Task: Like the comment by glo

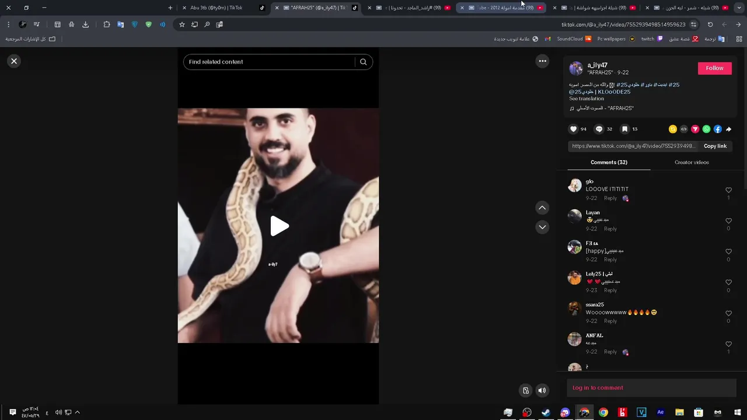Action: [x=728, y=190]
